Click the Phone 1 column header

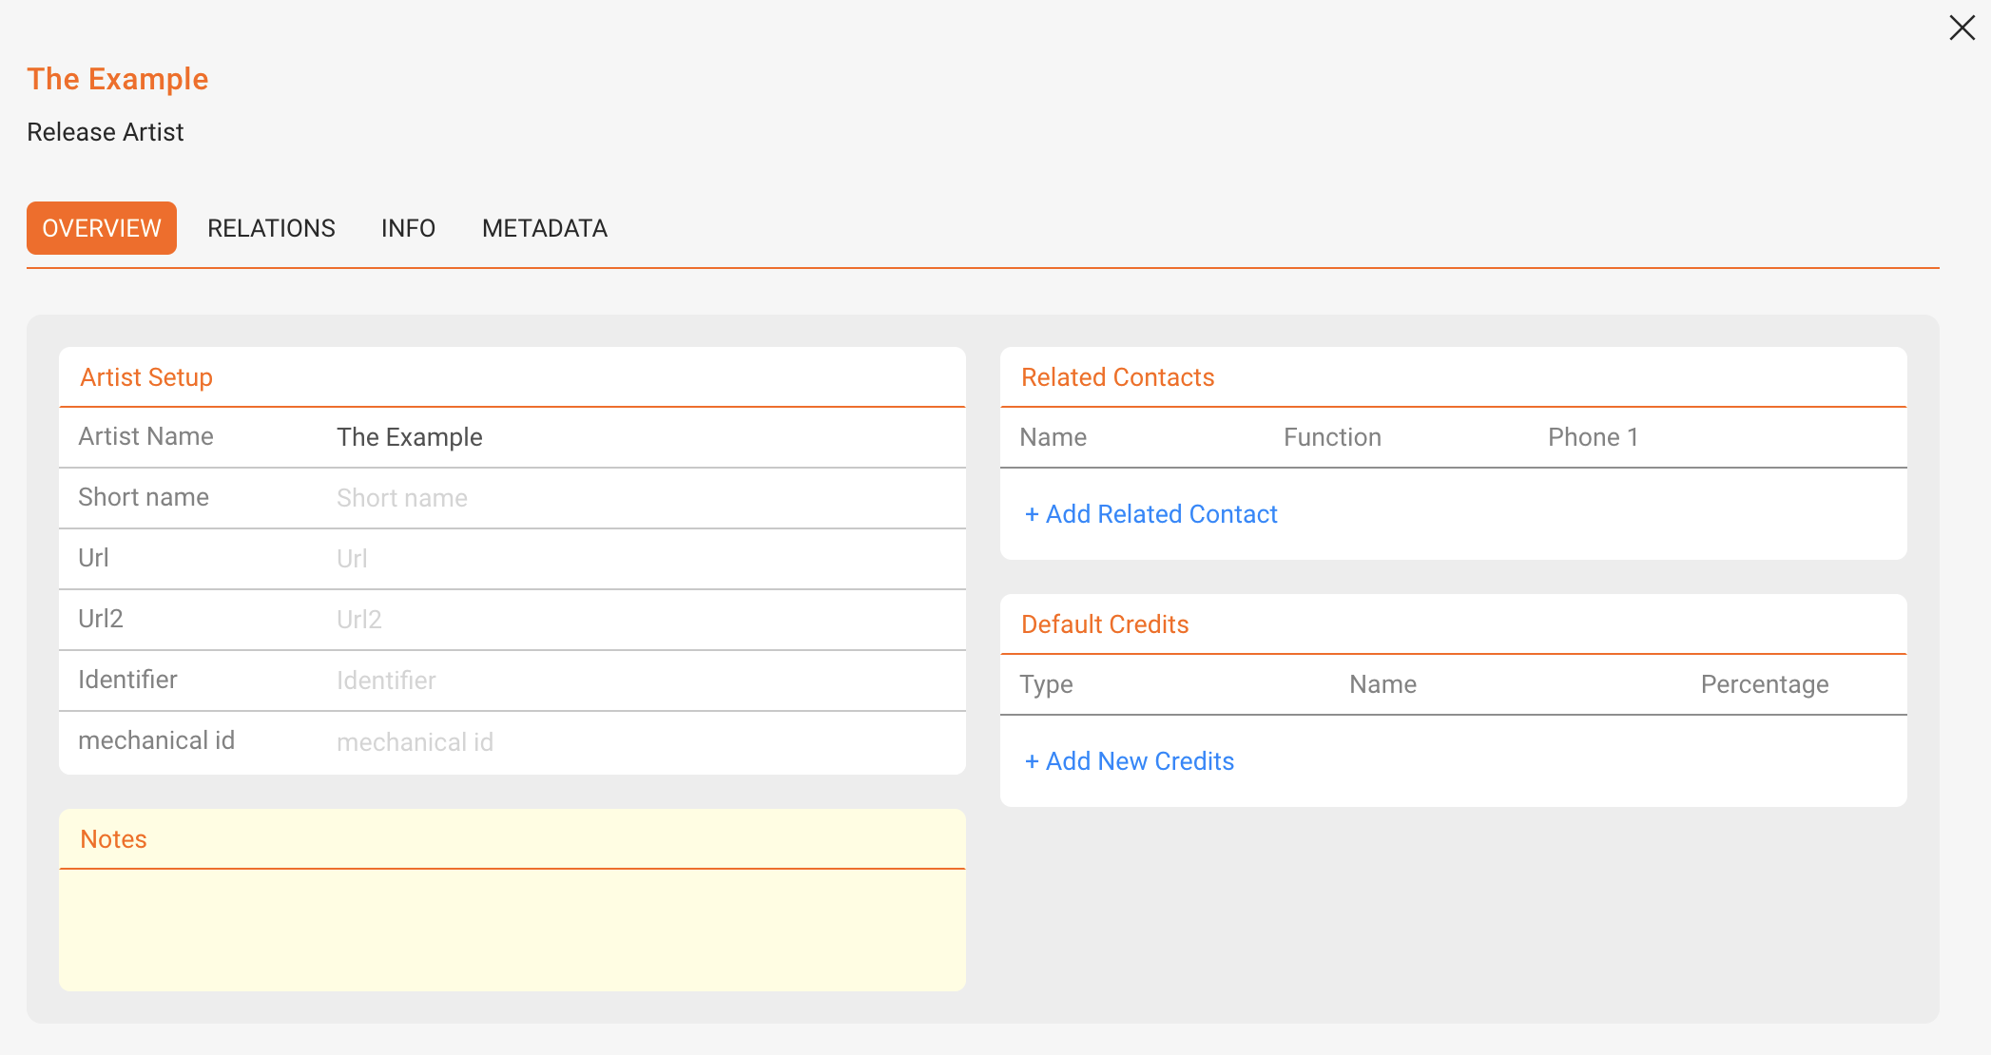pyautogui.click(x=1593, y=437)
